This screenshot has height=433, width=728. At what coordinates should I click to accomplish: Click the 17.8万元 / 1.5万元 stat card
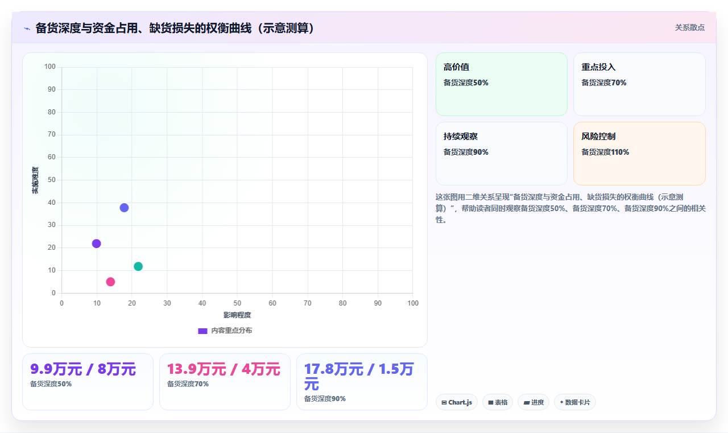[362, 382]
